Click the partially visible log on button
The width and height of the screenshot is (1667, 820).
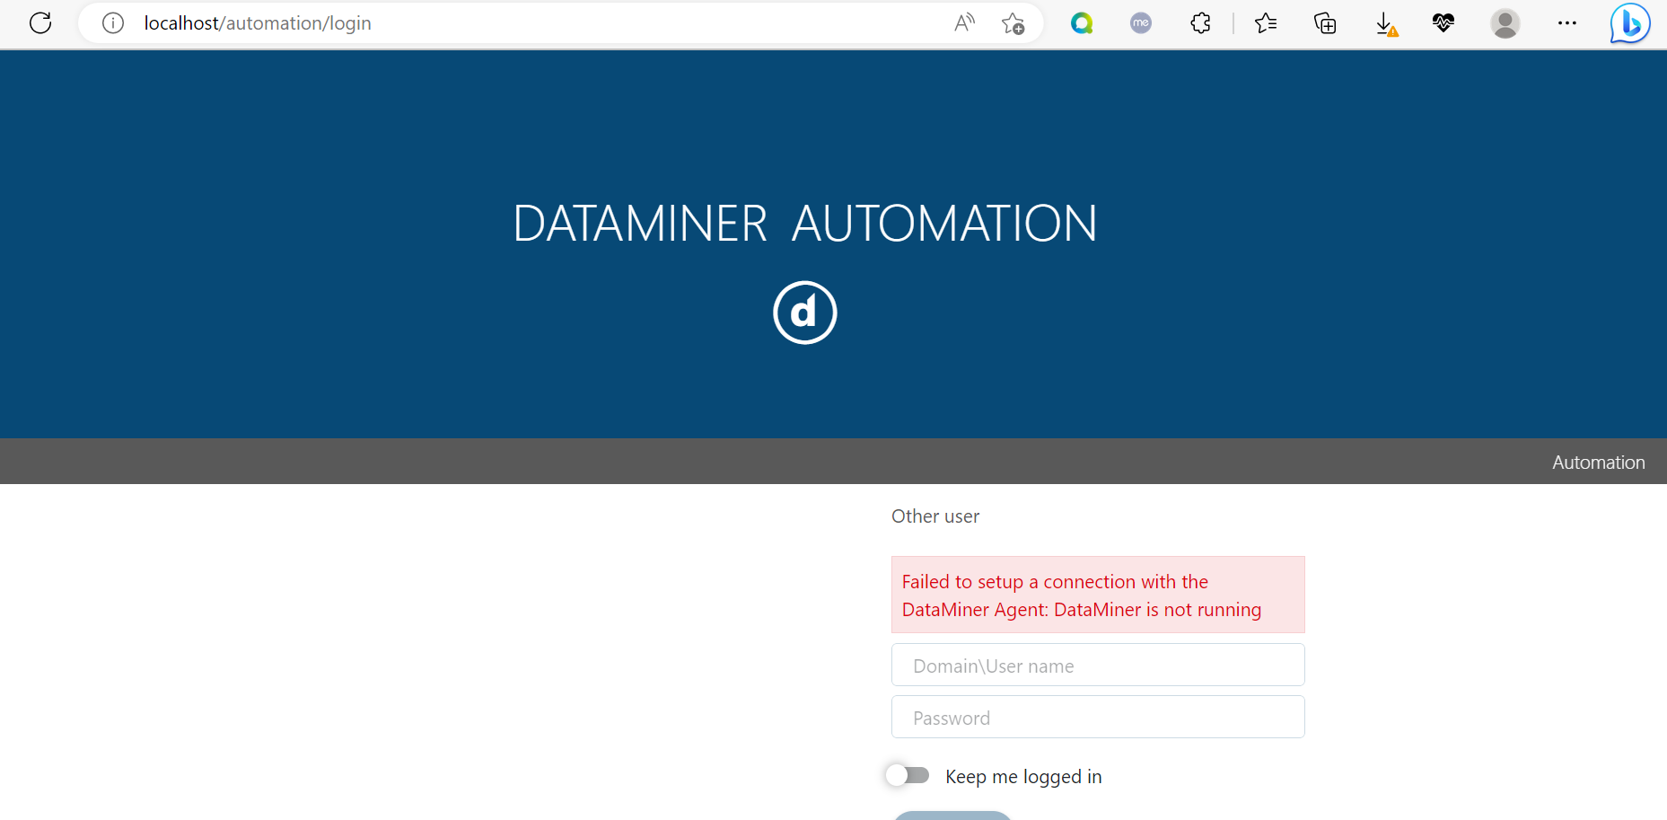[952, 816]
